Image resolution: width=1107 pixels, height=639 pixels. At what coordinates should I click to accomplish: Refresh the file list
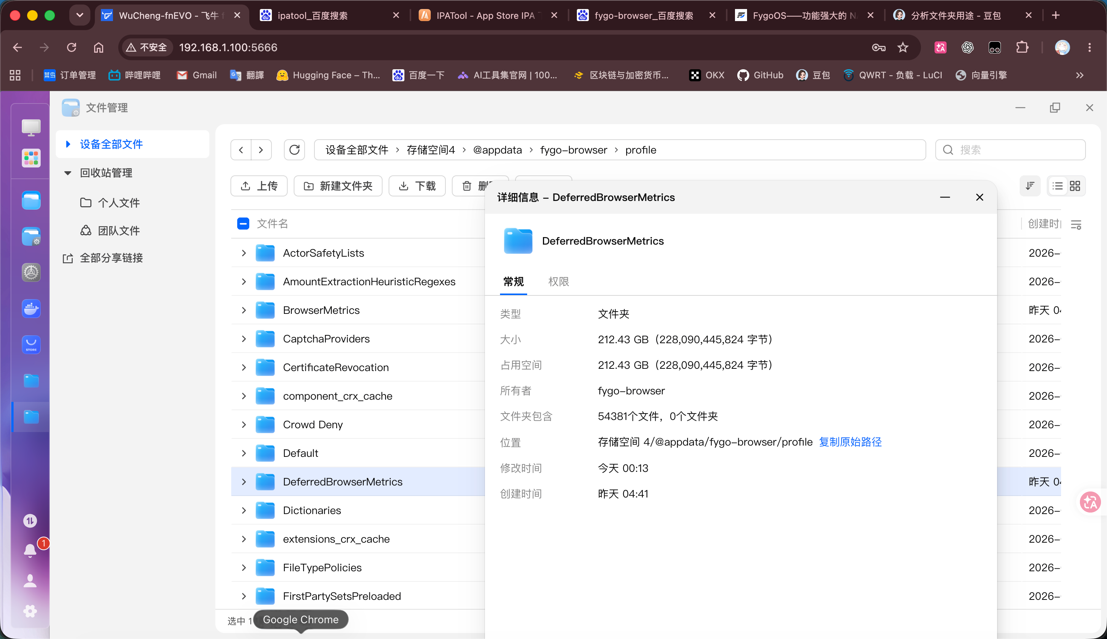[294, 150]
